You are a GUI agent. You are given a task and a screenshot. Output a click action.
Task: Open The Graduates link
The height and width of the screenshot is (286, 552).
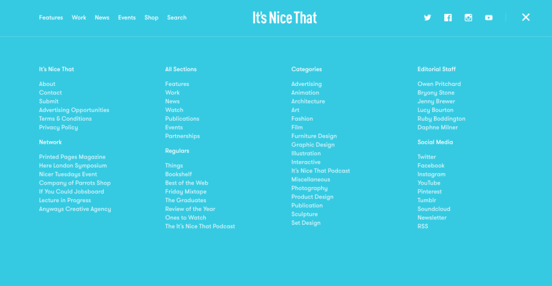(185, 200)
